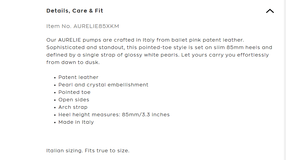This screenshot has height=160, width=286.
Task: Click the "Fits true to size." sentence
Action: tap(107, 151)
